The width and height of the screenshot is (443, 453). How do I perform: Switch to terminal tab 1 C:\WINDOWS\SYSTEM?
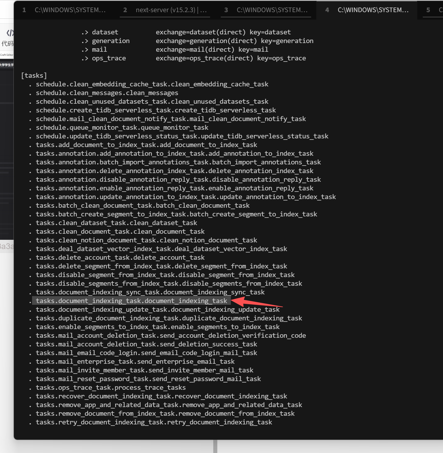64,10
